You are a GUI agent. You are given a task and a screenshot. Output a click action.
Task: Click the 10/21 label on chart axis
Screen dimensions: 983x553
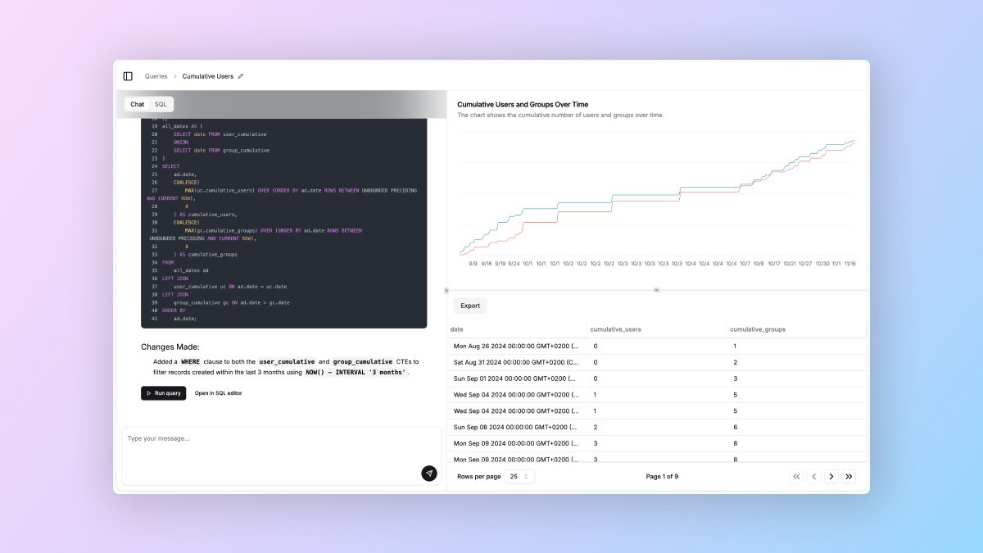(x=789, y=264)
